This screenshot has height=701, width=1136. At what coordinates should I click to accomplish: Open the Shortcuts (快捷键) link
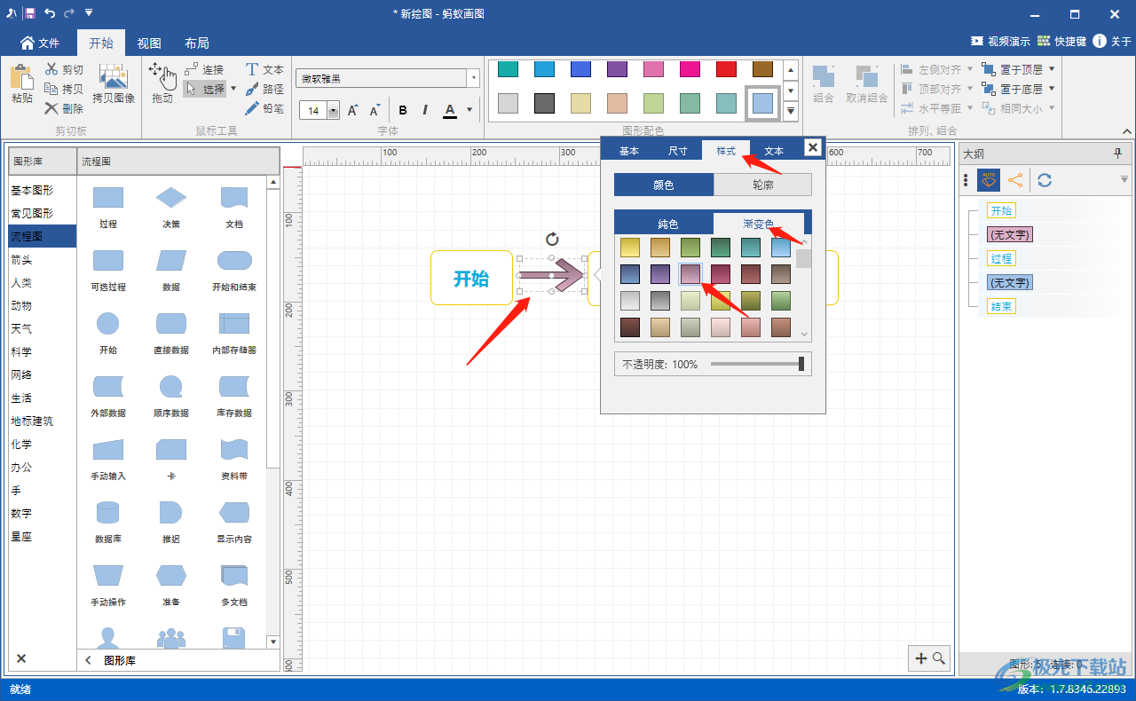tap(1061, 42)
